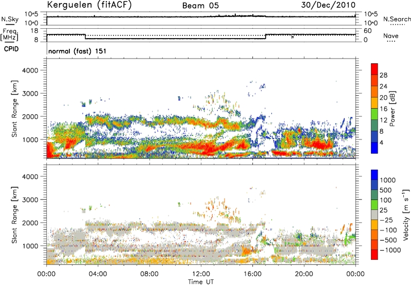The height and width of the screenshot is (285, 411).
Task: Click the '4000' tick on the power panel axis
Action: pyautogui.click(x=30, y=70)
